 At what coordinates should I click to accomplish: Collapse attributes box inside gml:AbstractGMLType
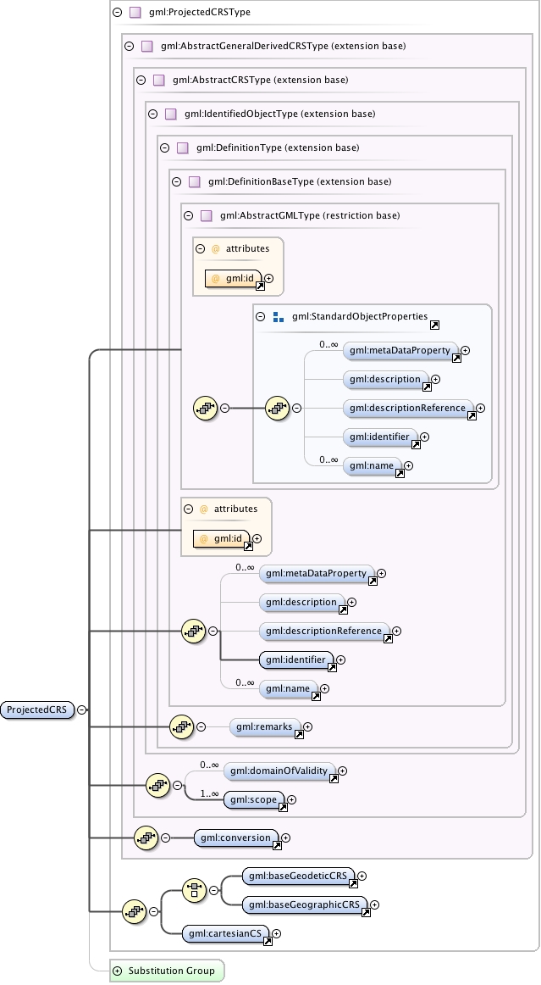pos(200,248)
